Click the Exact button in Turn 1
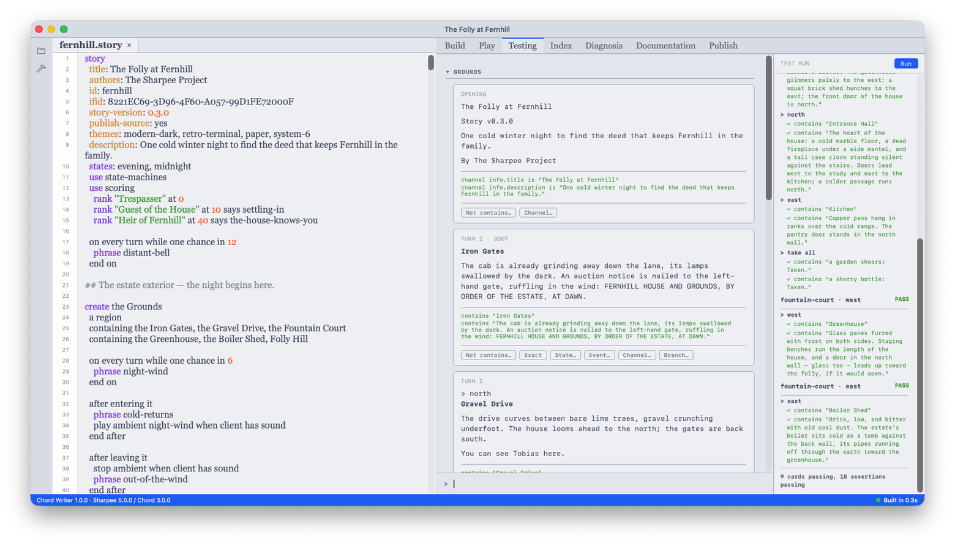 (x=533, y=355)
